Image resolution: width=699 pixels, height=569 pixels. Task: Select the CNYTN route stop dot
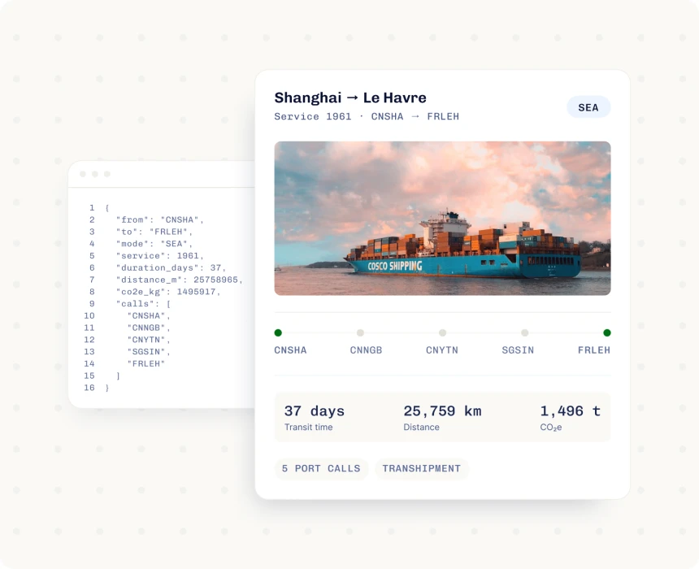click(x=442, y=332)
